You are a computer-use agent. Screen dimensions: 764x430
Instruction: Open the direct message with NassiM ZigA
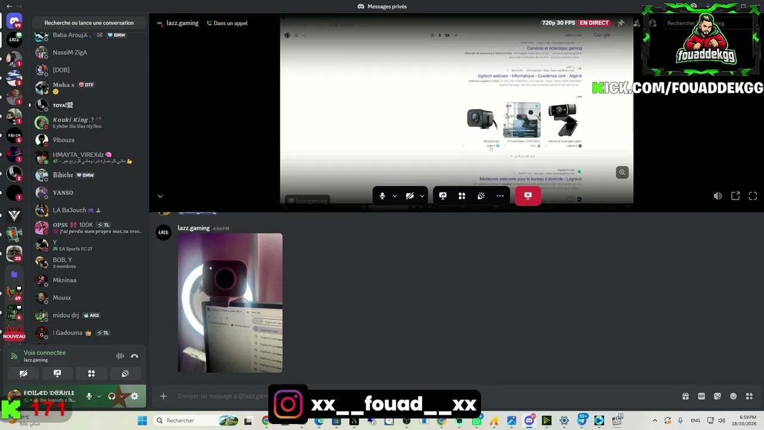tap(89, 53)
